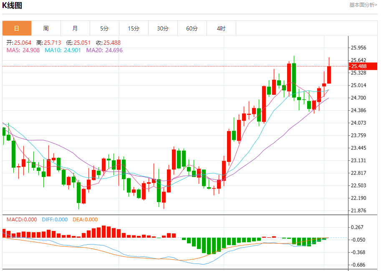The image size is (381, 271).
Task: Click the MA20: 24.696 label
Action: (x=104, y=50)
